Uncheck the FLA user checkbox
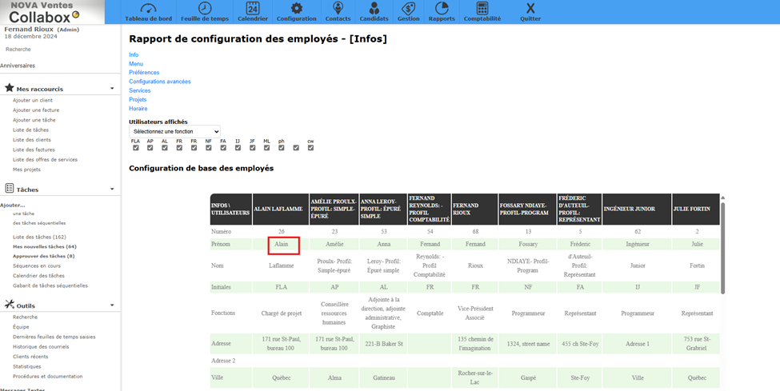This screenshot has width=780, height=391. click(x=135, y=148)
